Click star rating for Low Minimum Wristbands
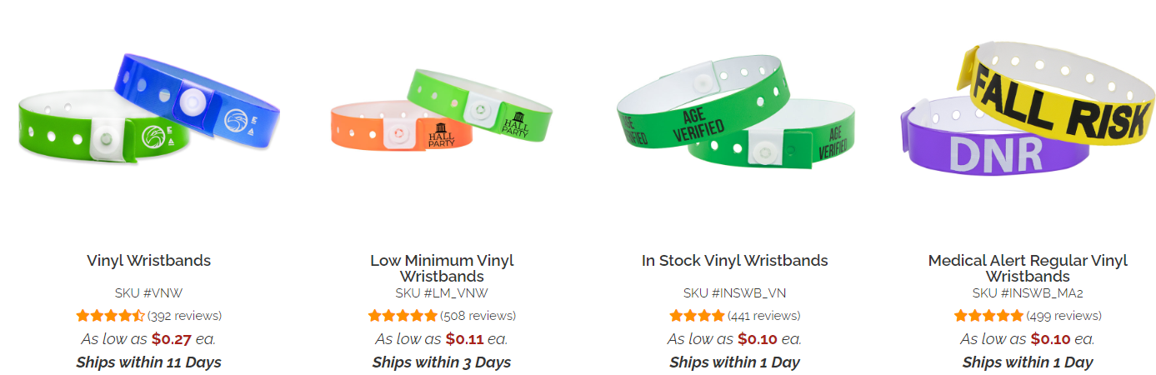Image resolution: width=1156 pixels, height=375 pixels. pos(403,316)
